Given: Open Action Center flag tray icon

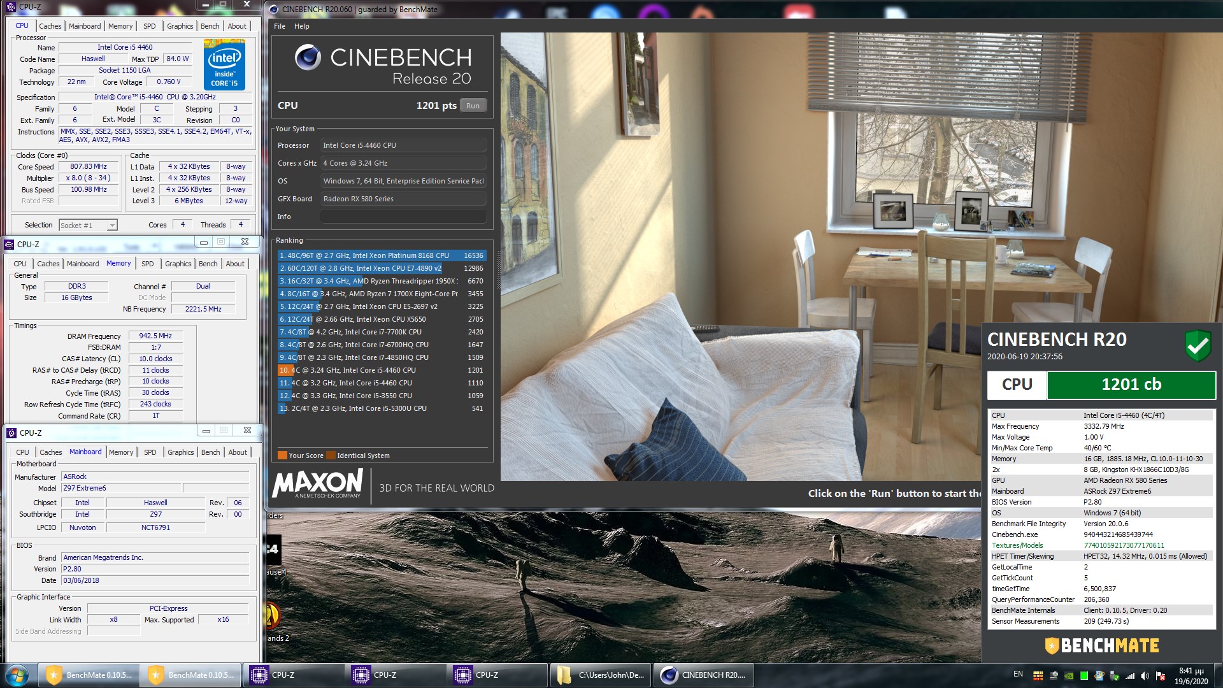Looking at the screenshot, I should (1161, 676).
